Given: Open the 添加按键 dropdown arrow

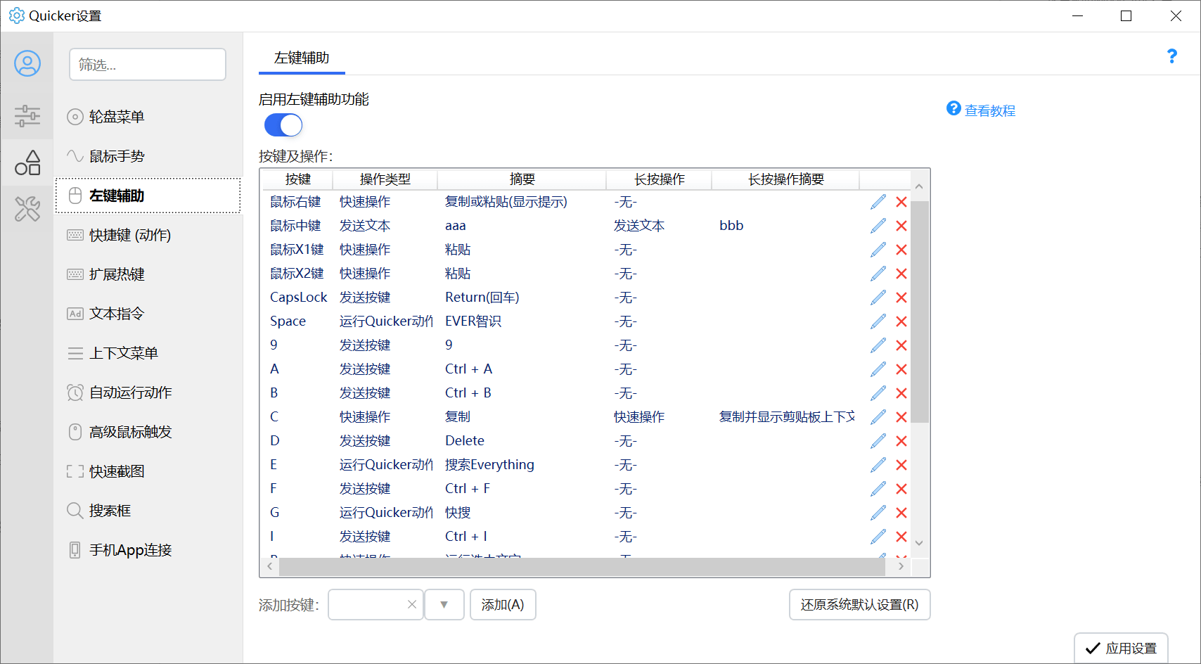Looking at the screenshot, I should pyautogui.click(x=444, y=605).
